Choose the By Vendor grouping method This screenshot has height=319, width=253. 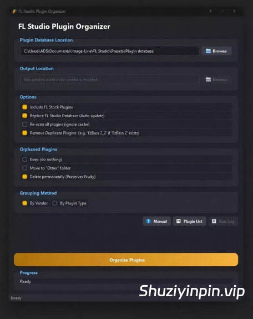coord(25,203)
